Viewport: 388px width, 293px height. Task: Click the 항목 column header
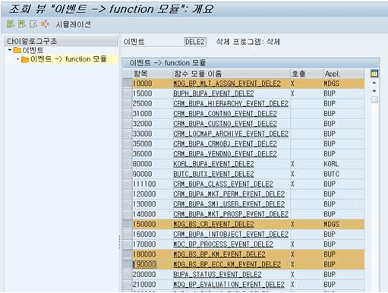pyautogui.click(x=152, y=74)
